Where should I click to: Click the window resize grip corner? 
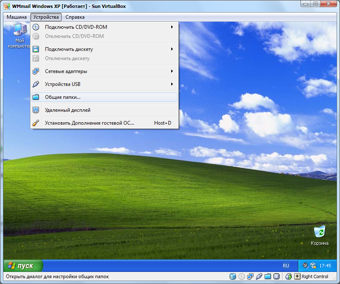coord(335,279)
